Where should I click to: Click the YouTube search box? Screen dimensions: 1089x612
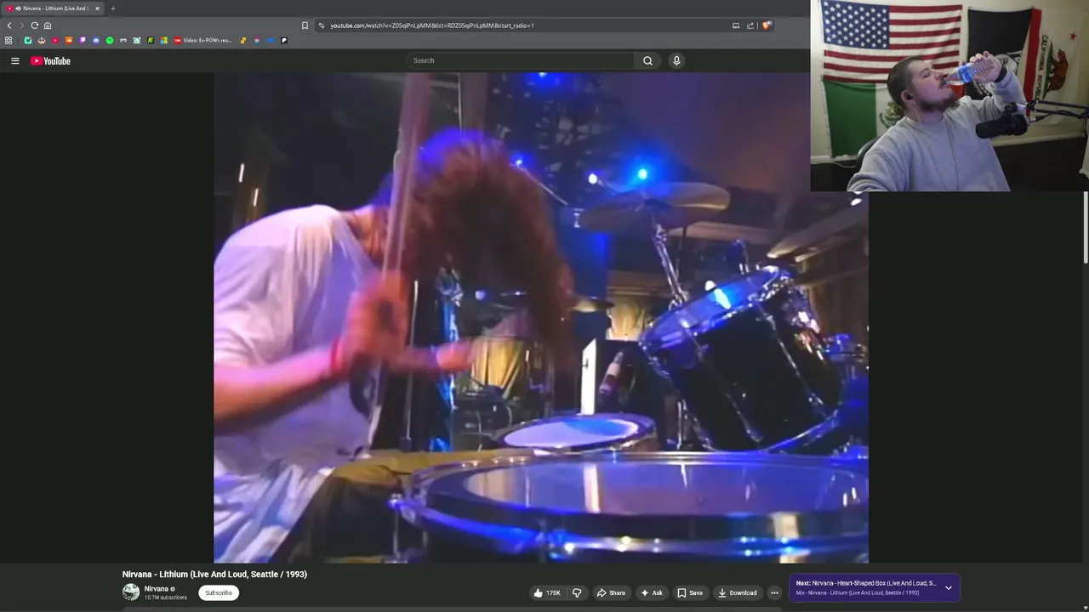[521, 60]
